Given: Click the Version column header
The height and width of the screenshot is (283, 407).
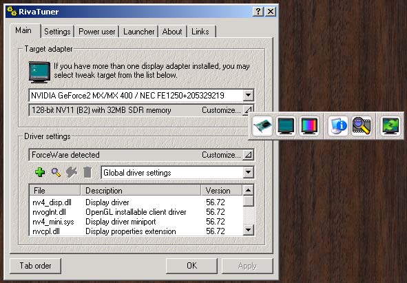Looking at the screenshot, I should point(222,190).
